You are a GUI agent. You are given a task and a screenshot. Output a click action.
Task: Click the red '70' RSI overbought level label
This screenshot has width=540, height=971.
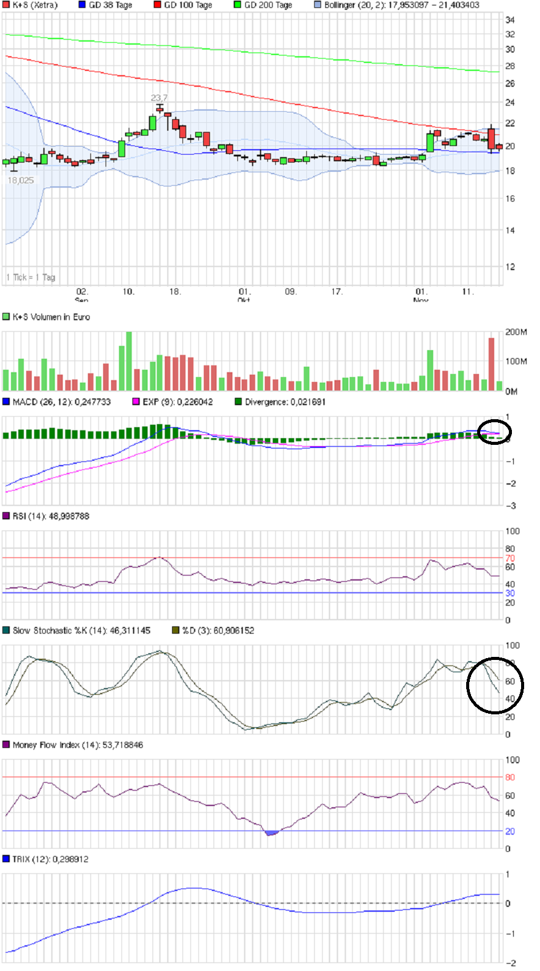[510, 558]
